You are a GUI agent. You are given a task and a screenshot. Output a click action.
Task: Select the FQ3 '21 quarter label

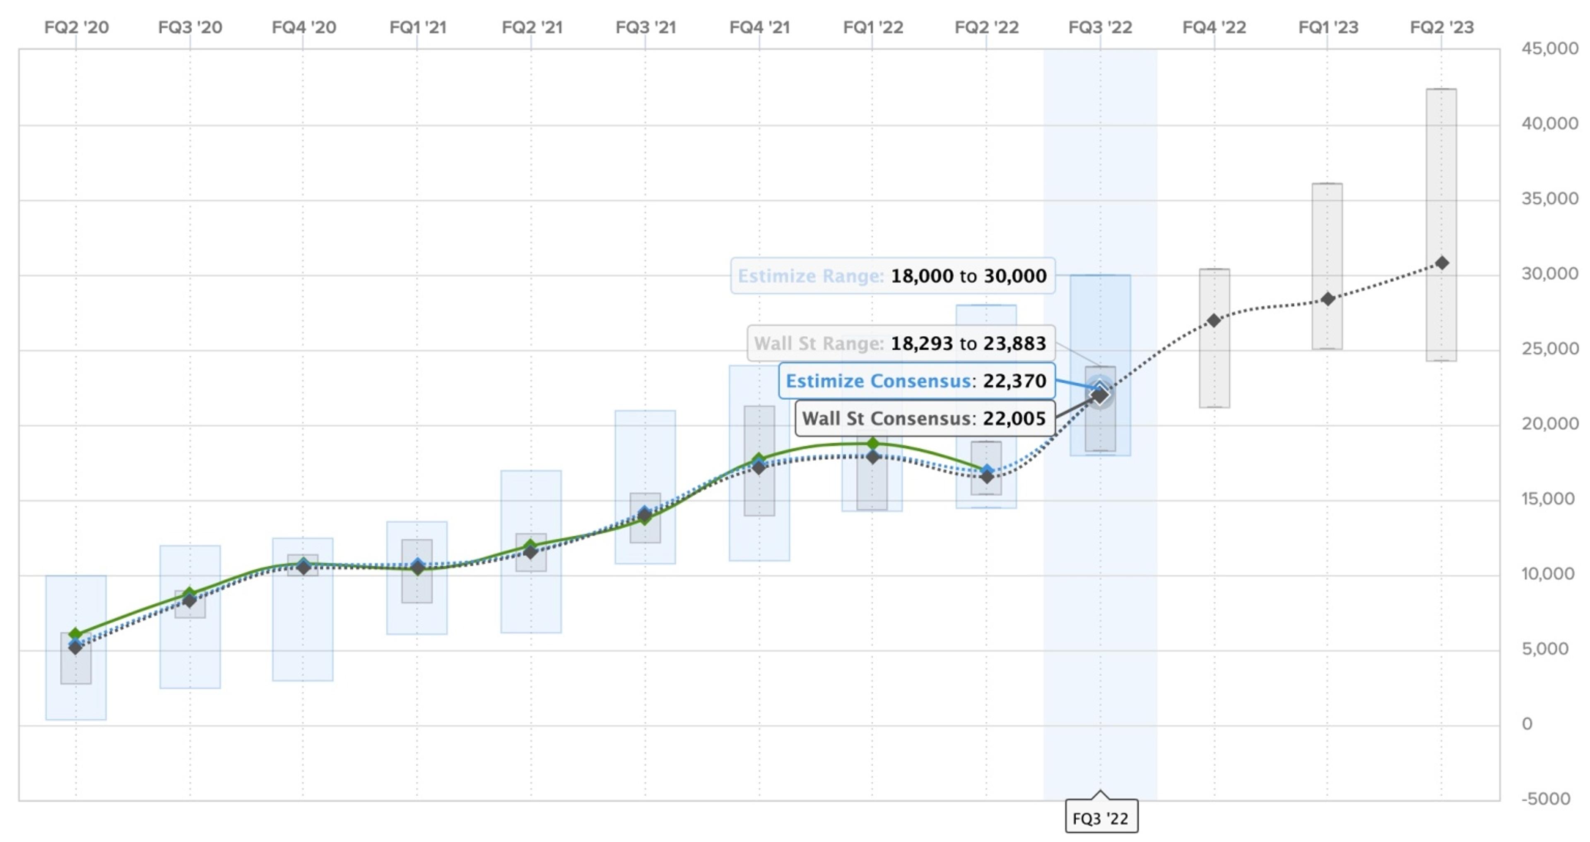pos(646,28)
